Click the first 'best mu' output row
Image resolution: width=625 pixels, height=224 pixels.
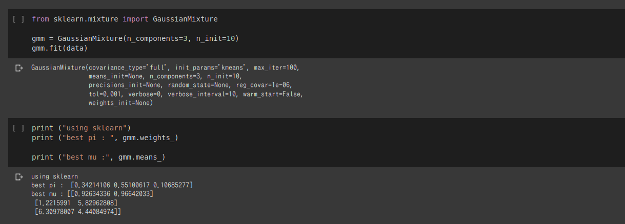coord(108,194)
